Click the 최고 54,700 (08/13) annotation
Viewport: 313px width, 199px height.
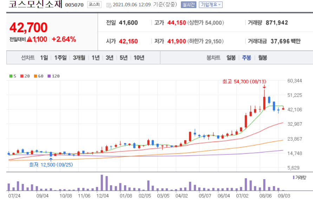(244, 81)
